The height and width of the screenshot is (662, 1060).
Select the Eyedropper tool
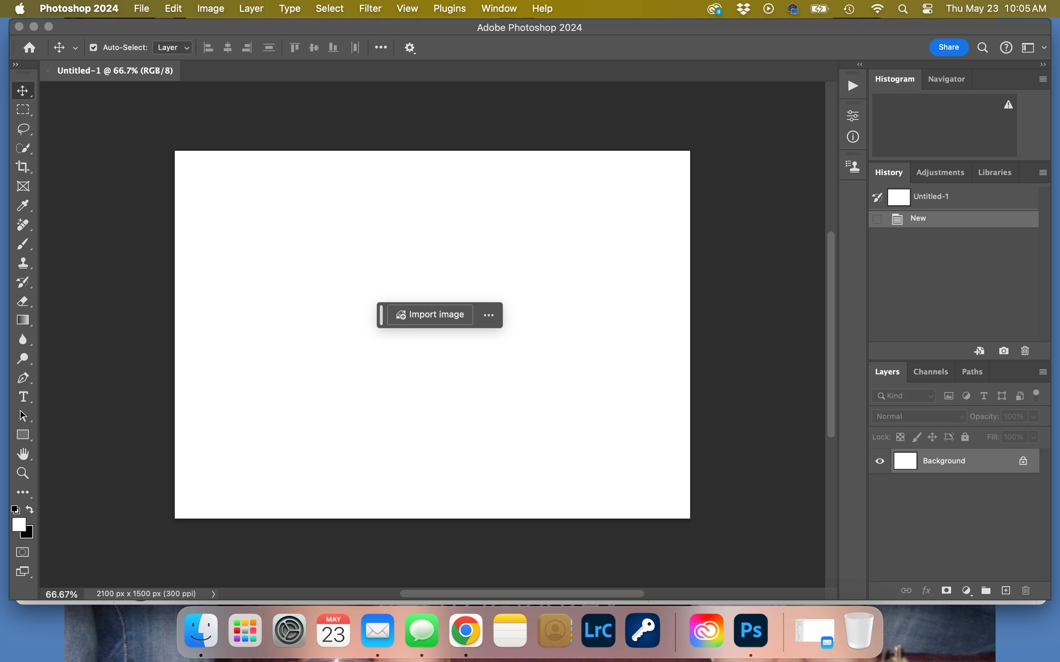click(x=23, y=205)
